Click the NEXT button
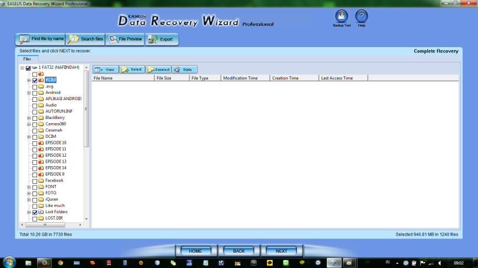The height and width of the screenshot is (268, 478). [281, 251]
